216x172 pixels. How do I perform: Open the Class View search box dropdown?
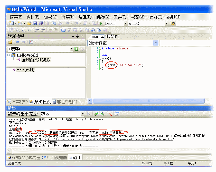click(x=71, y=49)
